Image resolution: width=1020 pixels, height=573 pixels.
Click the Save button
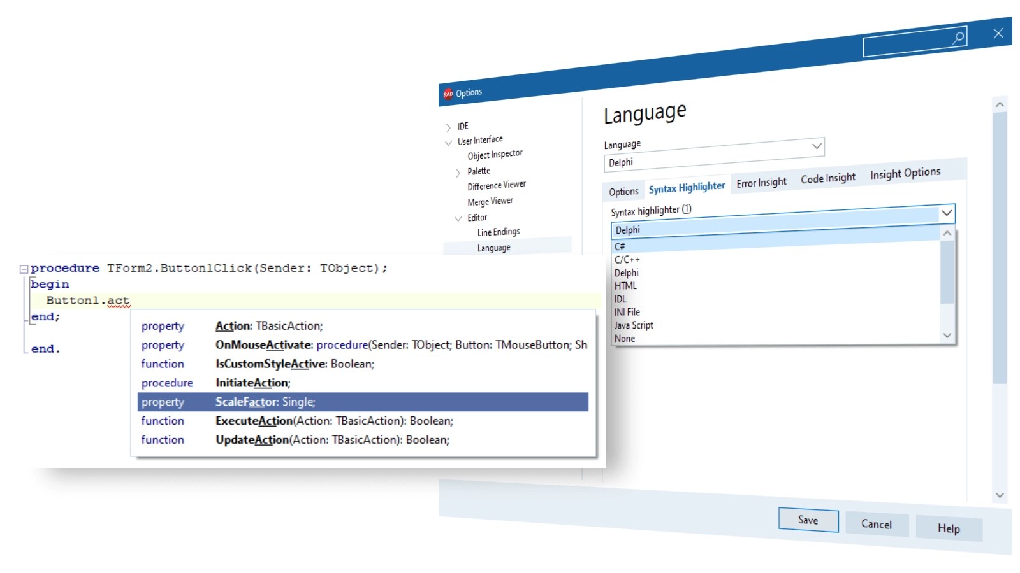[x=808, y=520]
